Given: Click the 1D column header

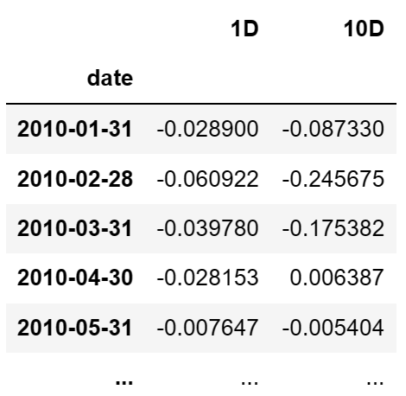Looking at the screenshot, I should [x=244, y=29].
